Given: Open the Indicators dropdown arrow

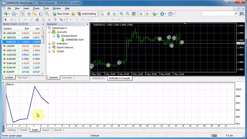Looking at the screenshot, I should tap(157, 14).
